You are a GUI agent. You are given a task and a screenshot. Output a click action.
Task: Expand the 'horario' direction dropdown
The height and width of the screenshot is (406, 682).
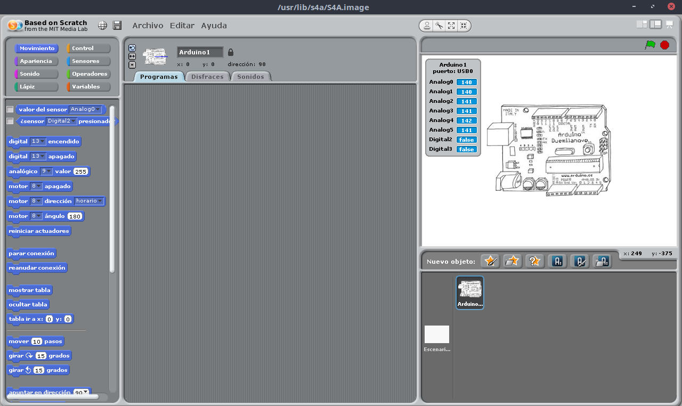pyautogui.click(x=89, y=201)
